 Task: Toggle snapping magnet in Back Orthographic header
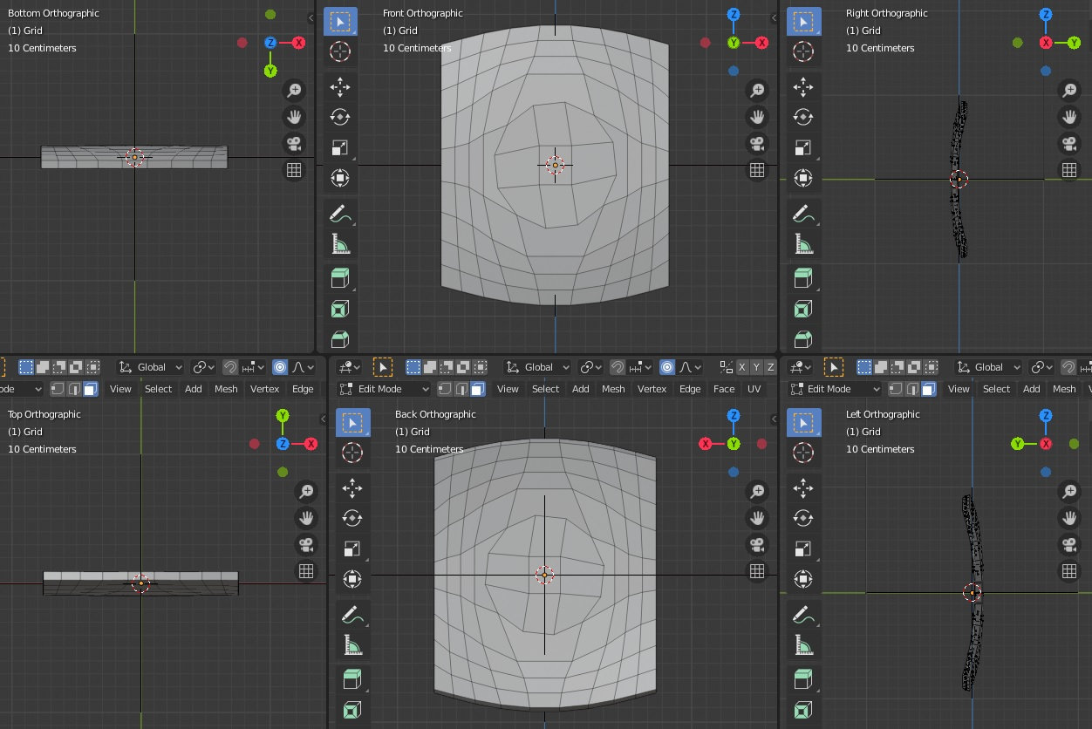point(618,367)
